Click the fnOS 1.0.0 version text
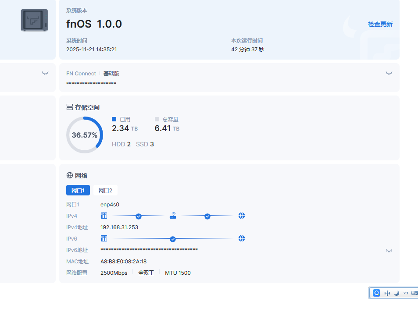This screenshot has height=326, width=418. [x=94, y=24]
